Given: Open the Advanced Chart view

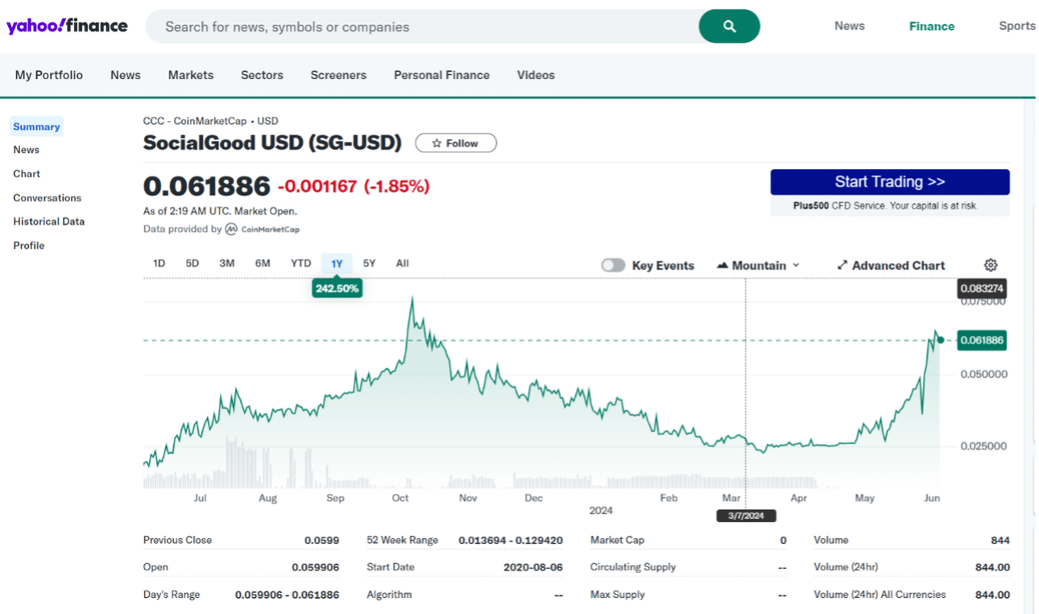Looking at the screenshot, I should [891, 265].
